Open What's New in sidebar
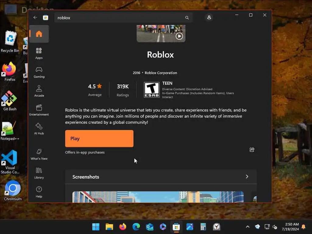312x234 pixels. click(39, 154)
